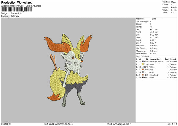Click the Deep Navy Blue color swatch
This screenshot has height=126, width=178.
pos(143,62)
